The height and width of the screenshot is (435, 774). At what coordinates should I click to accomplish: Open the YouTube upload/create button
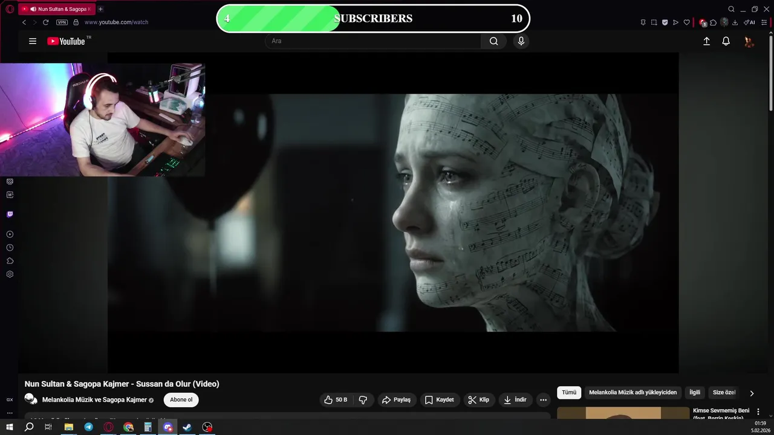[706, 41]
